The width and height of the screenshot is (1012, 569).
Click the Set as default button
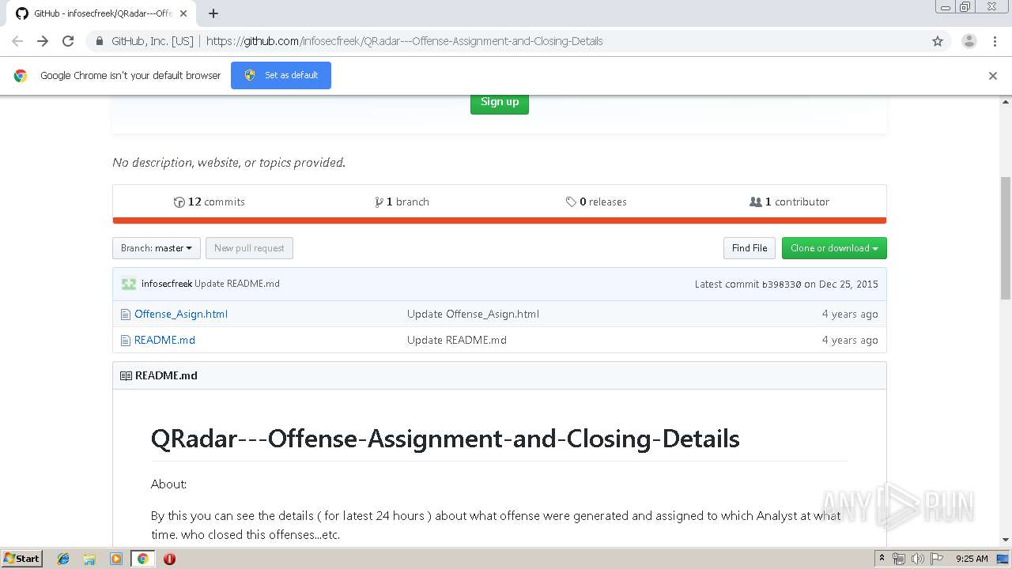[281, 75]
